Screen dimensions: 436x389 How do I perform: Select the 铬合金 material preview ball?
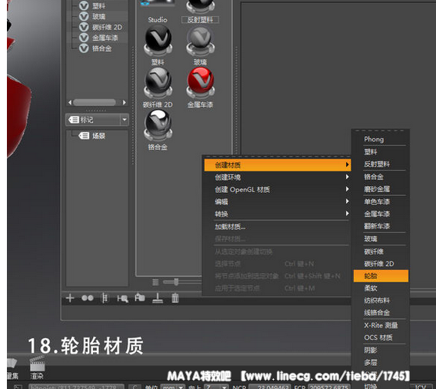158,125
